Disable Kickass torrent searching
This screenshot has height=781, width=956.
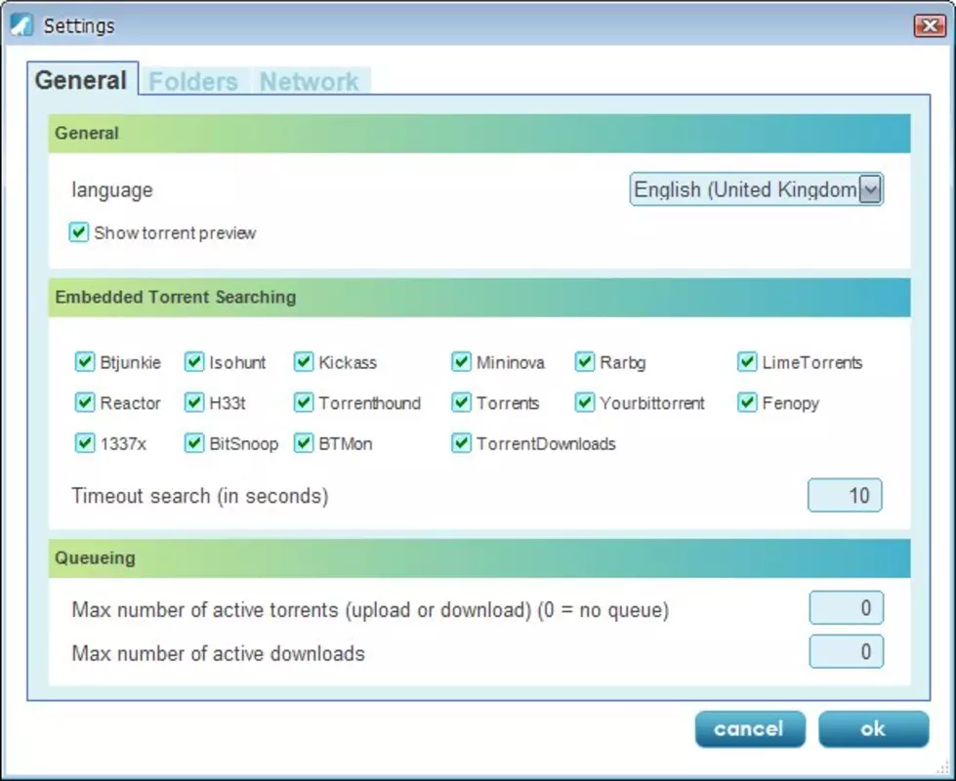click(x=304, y=361)
